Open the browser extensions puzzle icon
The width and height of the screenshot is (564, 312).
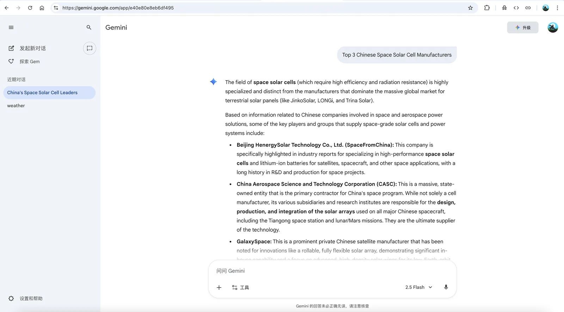487,8
